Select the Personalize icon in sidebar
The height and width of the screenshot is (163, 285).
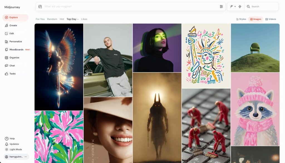(6, 42)
